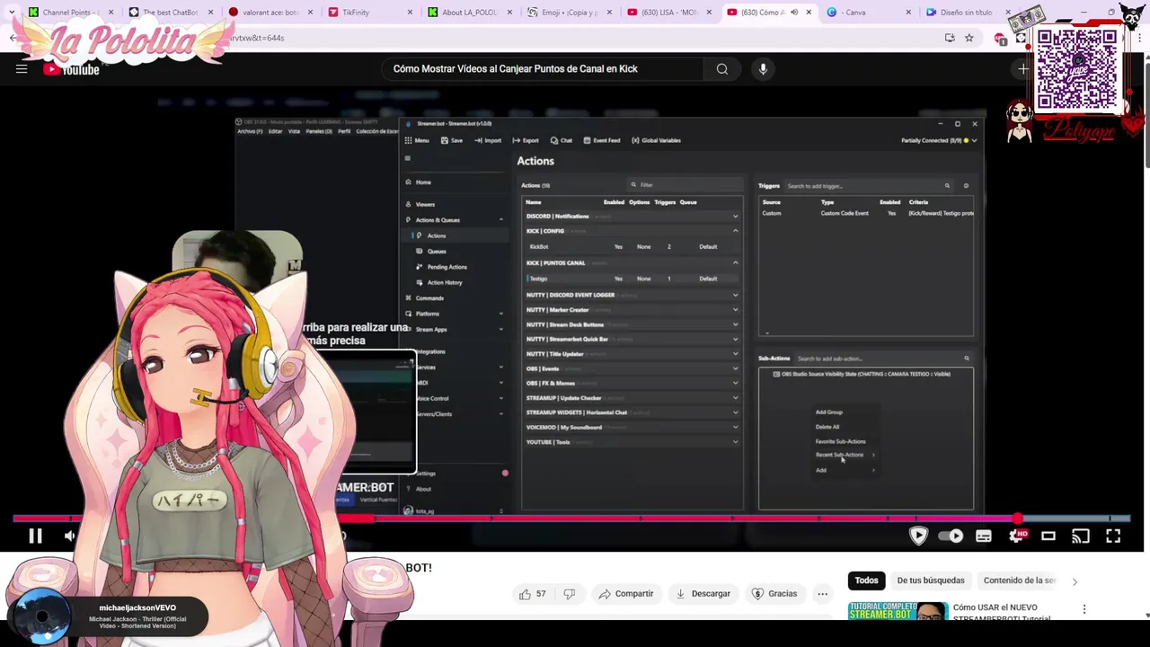The width and height of the screenshot is (1150, 647).
Task: Open the Streamer.bot Menu button
Action: point(416,140)
